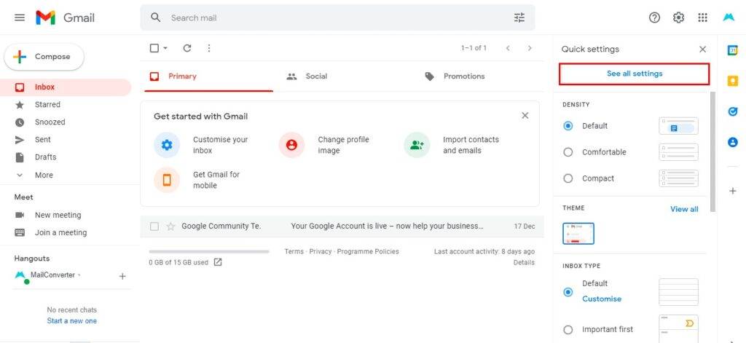Click See all settings button
The image size is (746, 343).
click(635, 74)
